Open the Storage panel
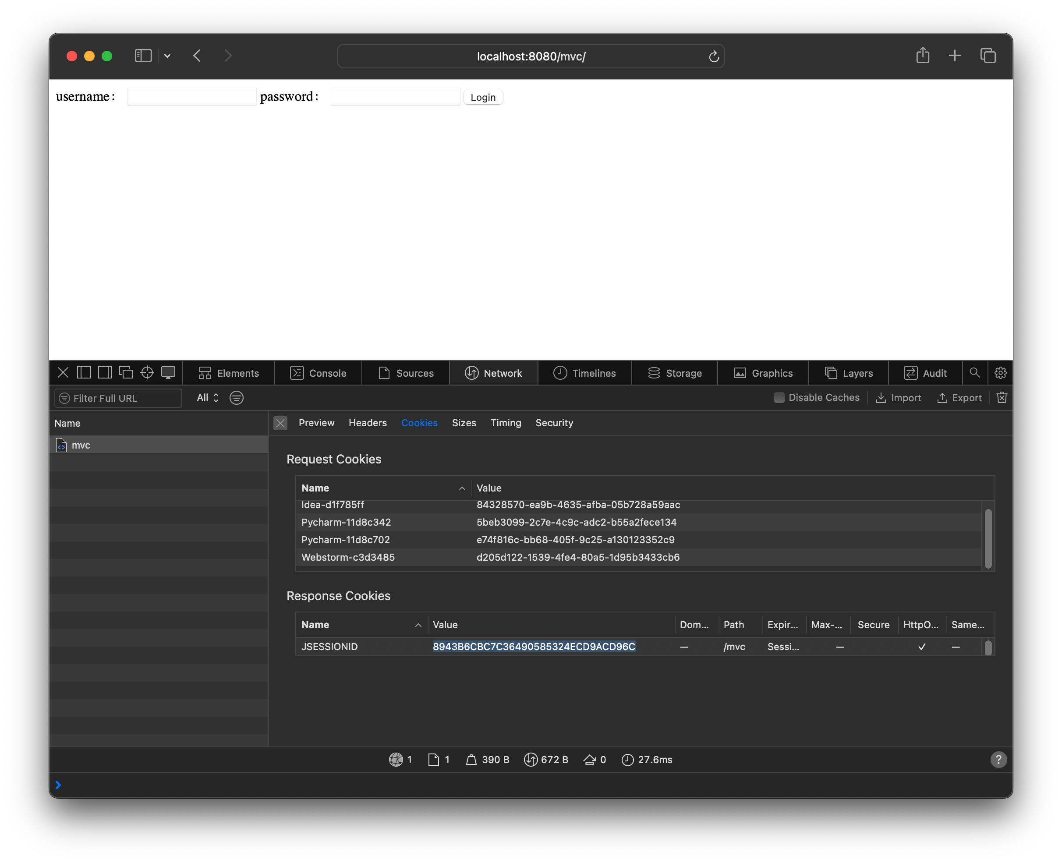The width and height of the screenshot is (1062, 863). (x=675, y=372)
